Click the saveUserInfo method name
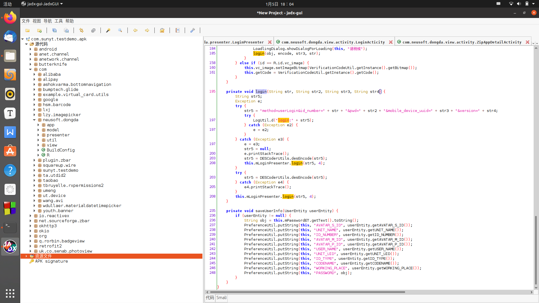 pos(269,211)
